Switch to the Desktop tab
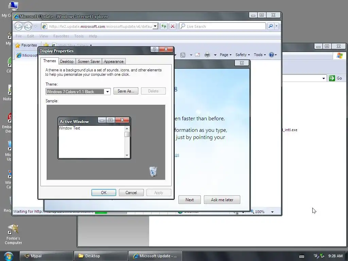This screenshot has height=261, width=348. (x=67, y=62)
